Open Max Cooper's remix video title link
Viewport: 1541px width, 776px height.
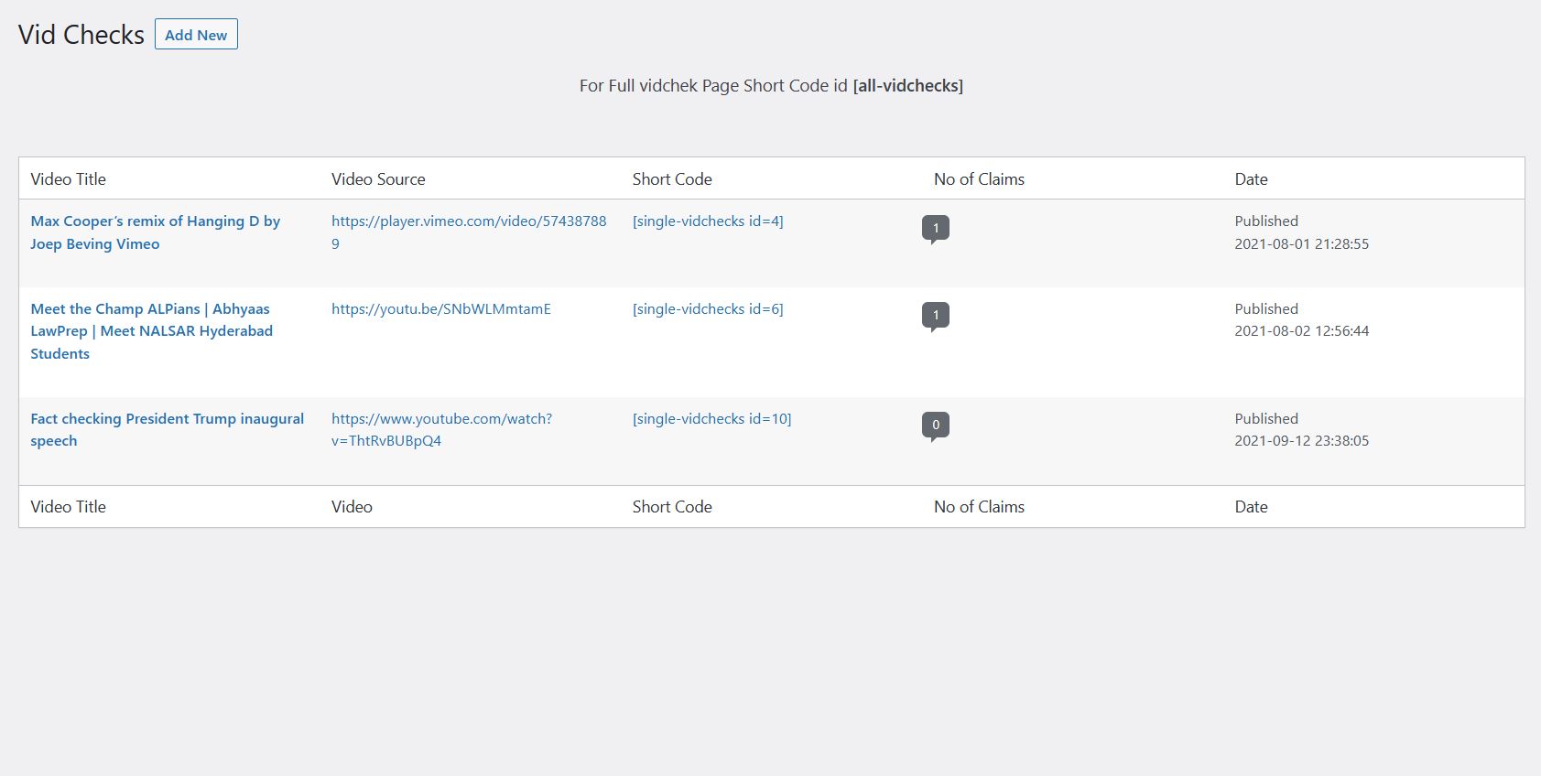point(155,232)
